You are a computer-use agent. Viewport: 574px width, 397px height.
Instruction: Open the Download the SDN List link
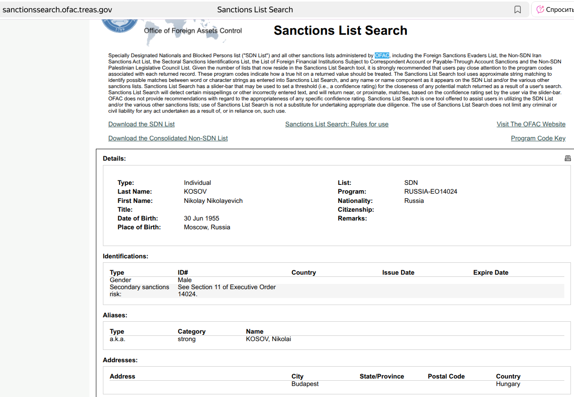pos(141,124)
